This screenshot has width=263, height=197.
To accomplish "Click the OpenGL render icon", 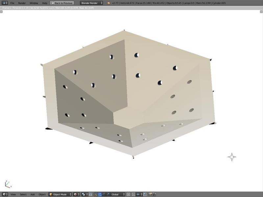I will [149, 194].
